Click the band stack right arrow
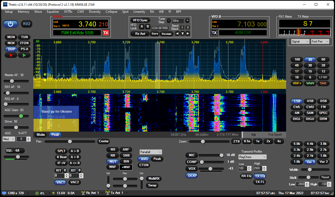Screen dimensions: 335x197 [188, 33]
